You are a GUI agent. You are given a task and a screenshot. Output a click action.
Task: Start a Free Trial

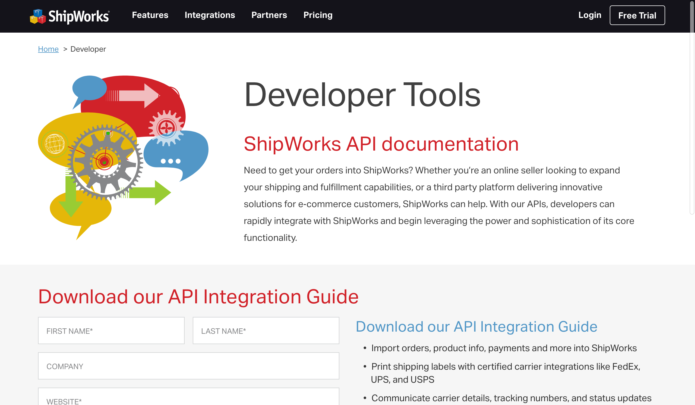[x=637, y=15]
